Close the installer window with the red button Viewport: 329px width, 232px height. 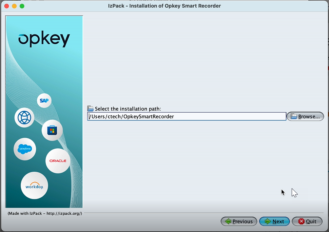(x=7, y=6)
